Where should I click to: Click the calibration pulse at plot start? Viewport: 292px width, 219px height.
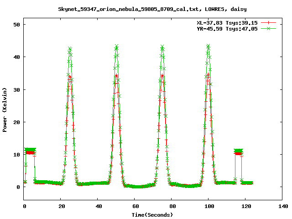tap(30, 151)
